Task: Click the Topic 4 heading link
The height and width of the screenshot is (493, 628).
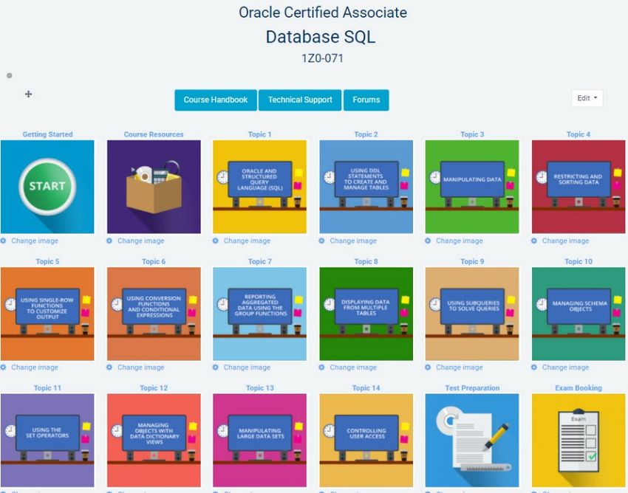Action: point(578,134)
